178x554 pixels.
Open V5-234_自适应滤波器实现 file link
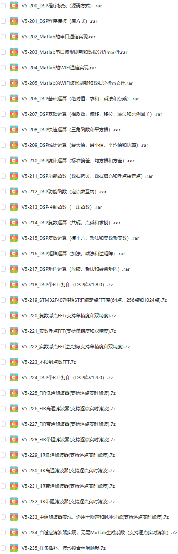coord(99,532)
